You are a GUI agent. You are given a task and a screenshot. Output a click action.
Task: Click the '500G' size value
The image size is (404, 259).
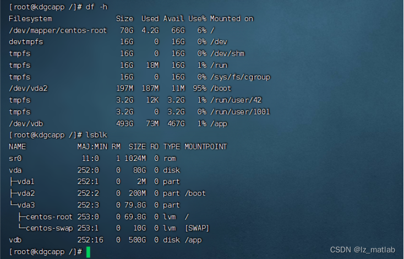pos(138,240)
